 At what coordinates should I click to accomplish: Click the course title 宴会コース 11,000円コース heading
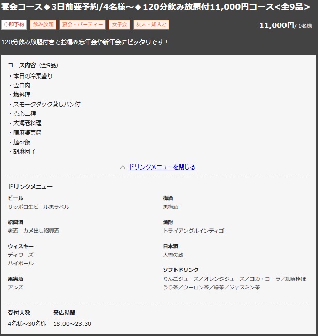tap(155, 7)
